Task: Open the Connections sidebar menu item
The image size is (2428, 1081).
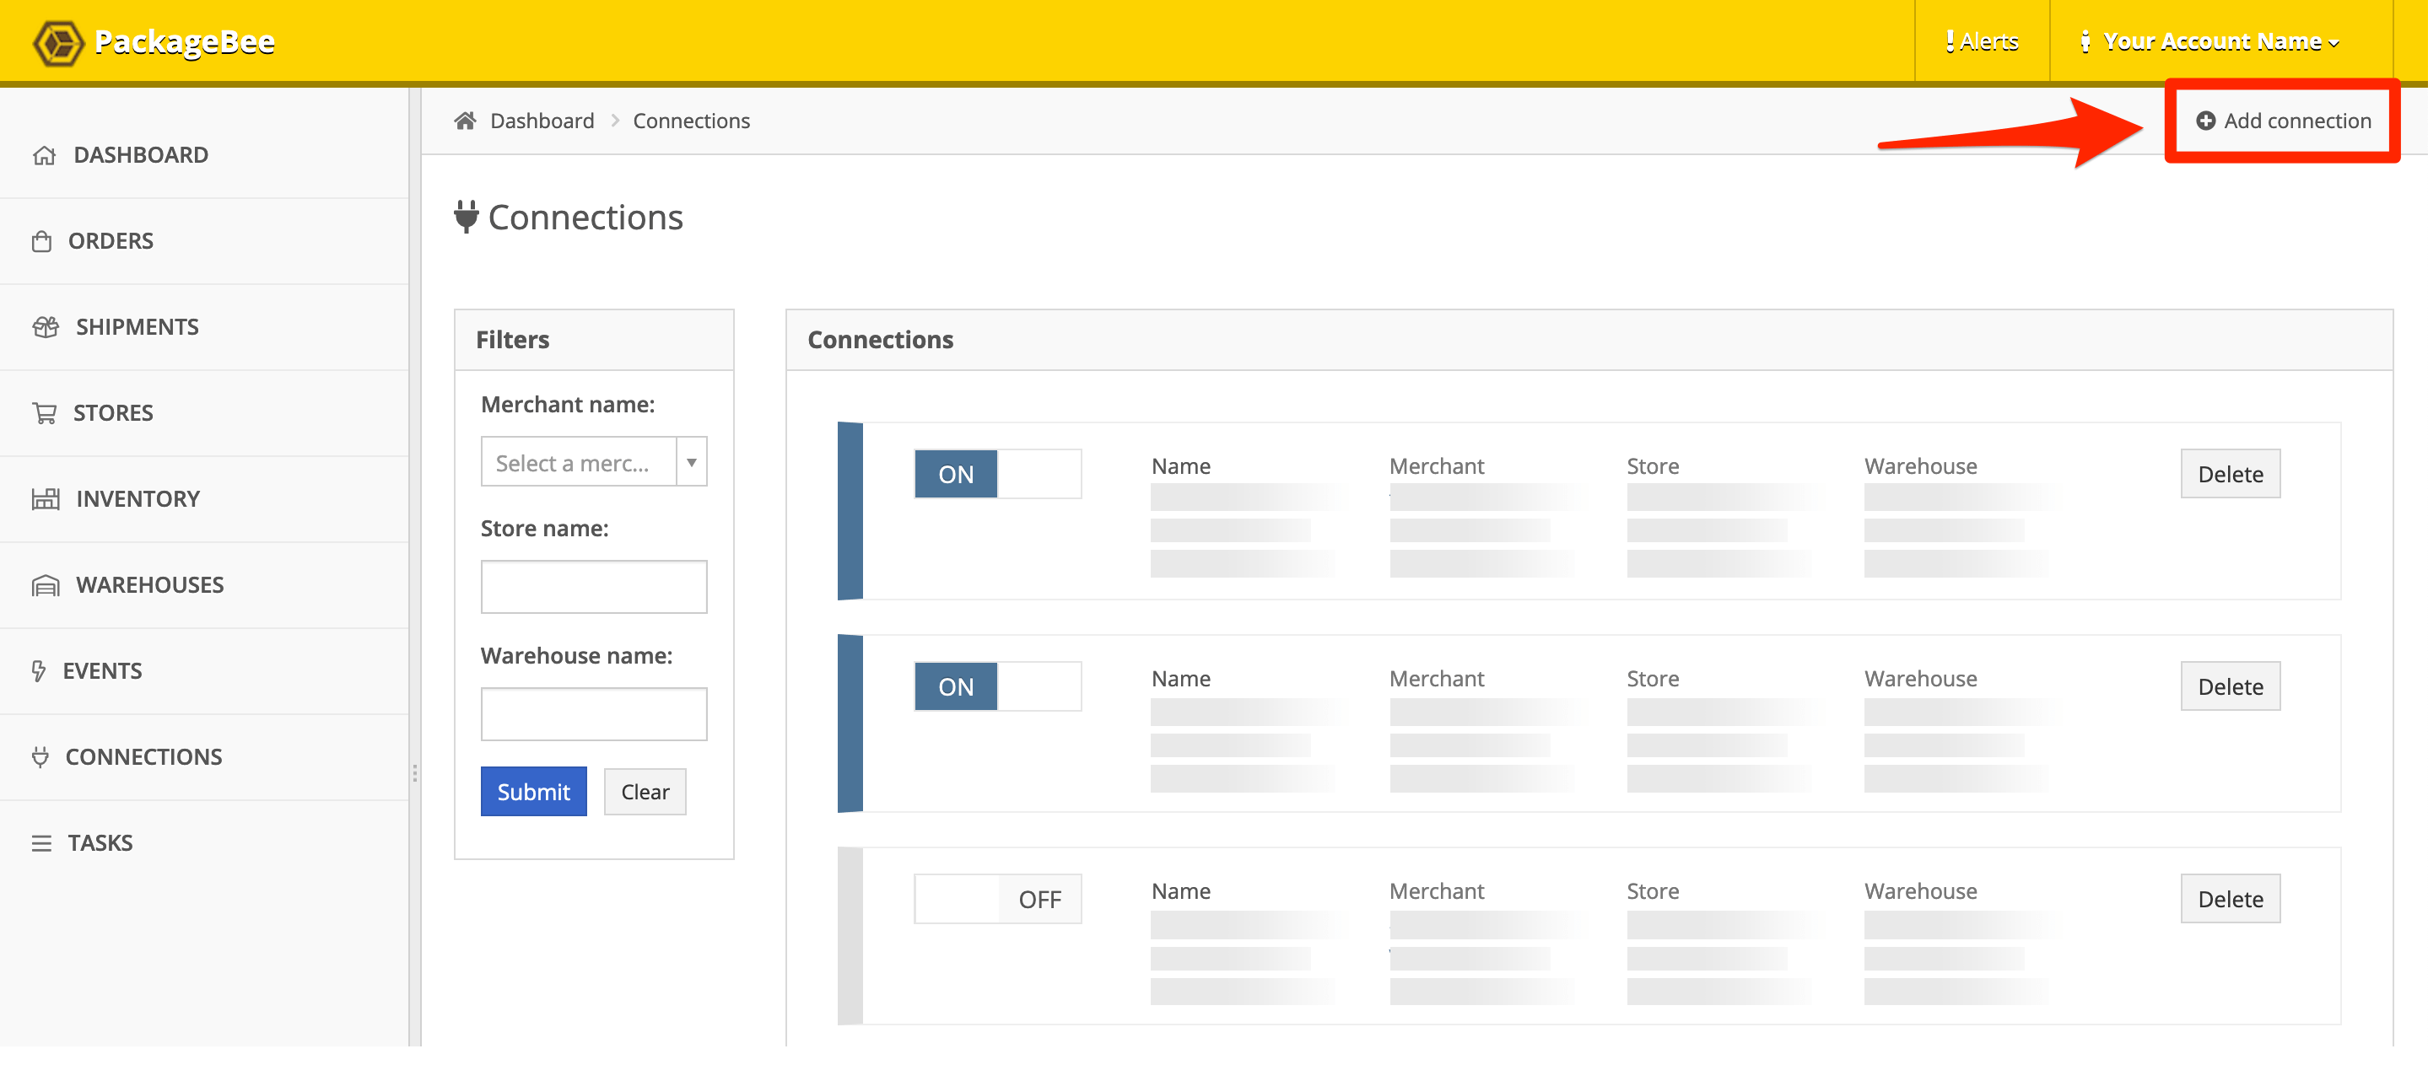Action: (x=143, y=757)
